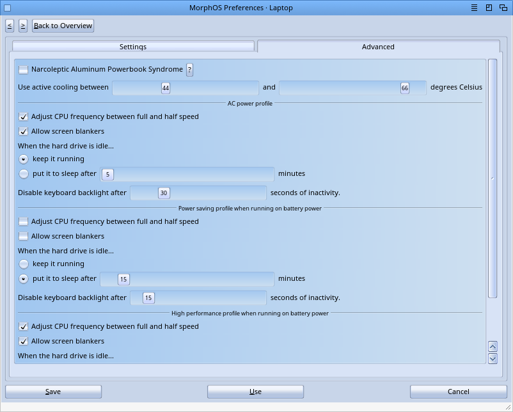The width and height of the screenshot is (513, 412).
Task: Click the upper cooling temperature slider knob 66
Action: click(x=405, y=88)
